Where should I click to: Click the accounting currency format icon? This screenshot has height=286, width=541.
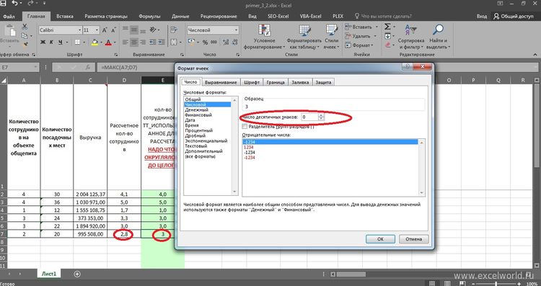pos(191,42)
